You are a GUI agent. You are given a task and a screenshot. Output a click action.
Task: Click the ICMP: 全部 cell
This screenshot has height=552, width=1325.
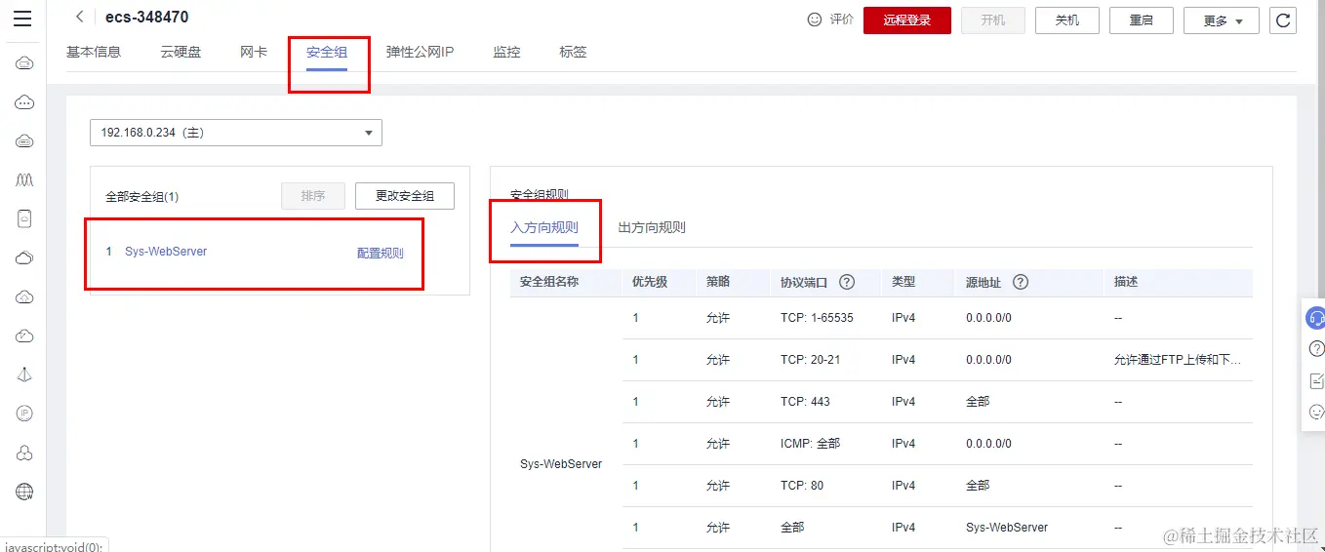(810, 444)
